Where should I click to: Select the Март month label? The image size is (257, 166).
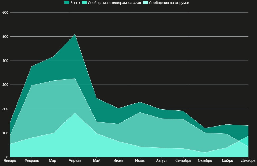tap(53, 160)
